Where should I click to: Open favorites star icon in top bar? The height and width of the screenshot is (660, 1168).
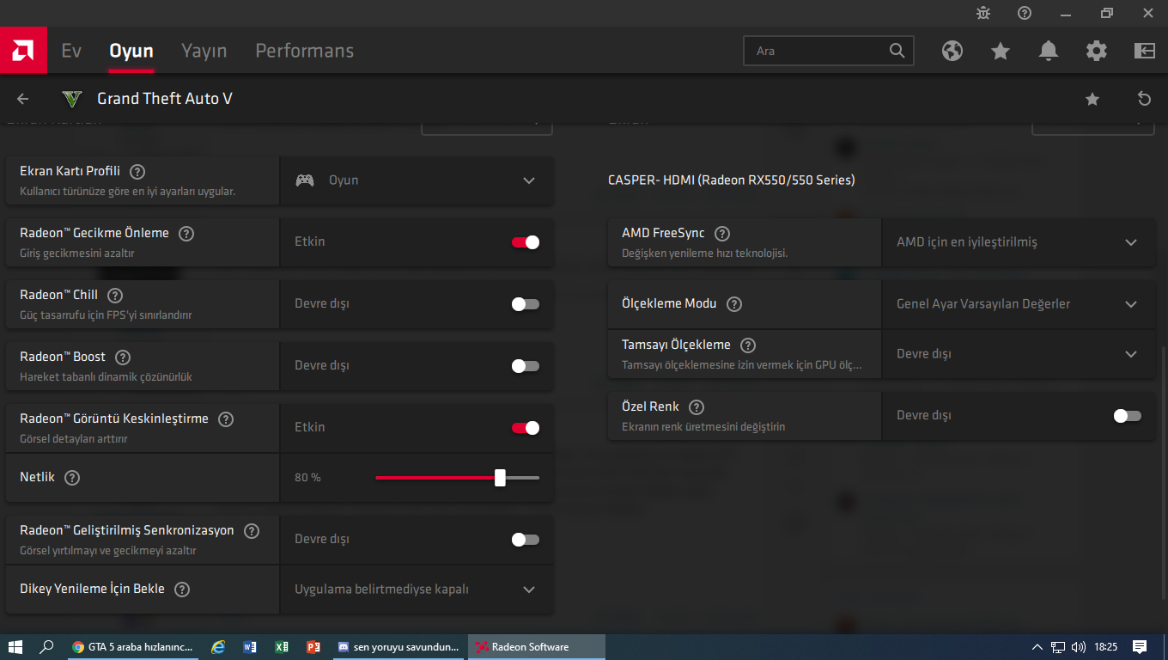[1001, 51]
